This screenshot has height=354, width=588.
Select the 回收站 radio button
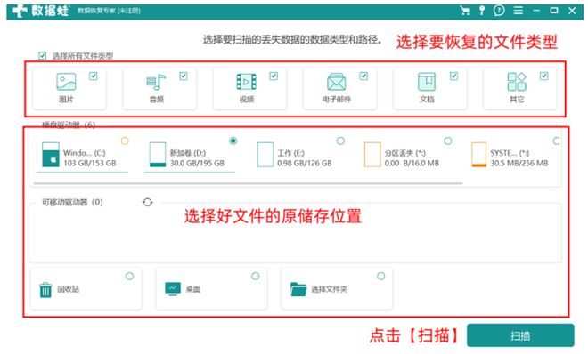[x=129, y=276]
